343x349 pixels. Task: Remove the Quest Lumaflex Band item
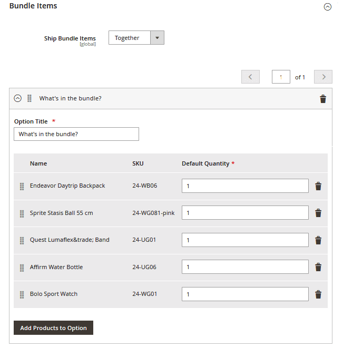318,240
